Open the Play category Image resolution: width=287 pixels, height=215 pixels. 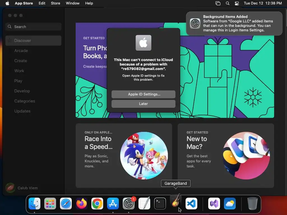coord(33,81)
